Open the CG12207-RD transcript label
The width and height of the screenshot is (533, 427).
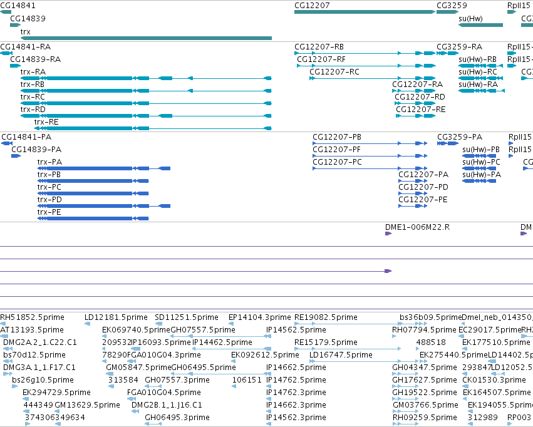point(420,97)
